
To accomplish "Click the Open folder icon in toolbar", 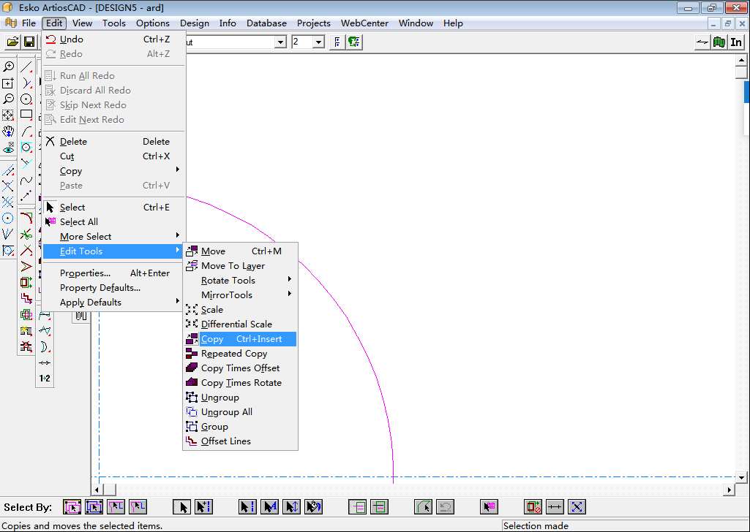I will tap(12, 42).
